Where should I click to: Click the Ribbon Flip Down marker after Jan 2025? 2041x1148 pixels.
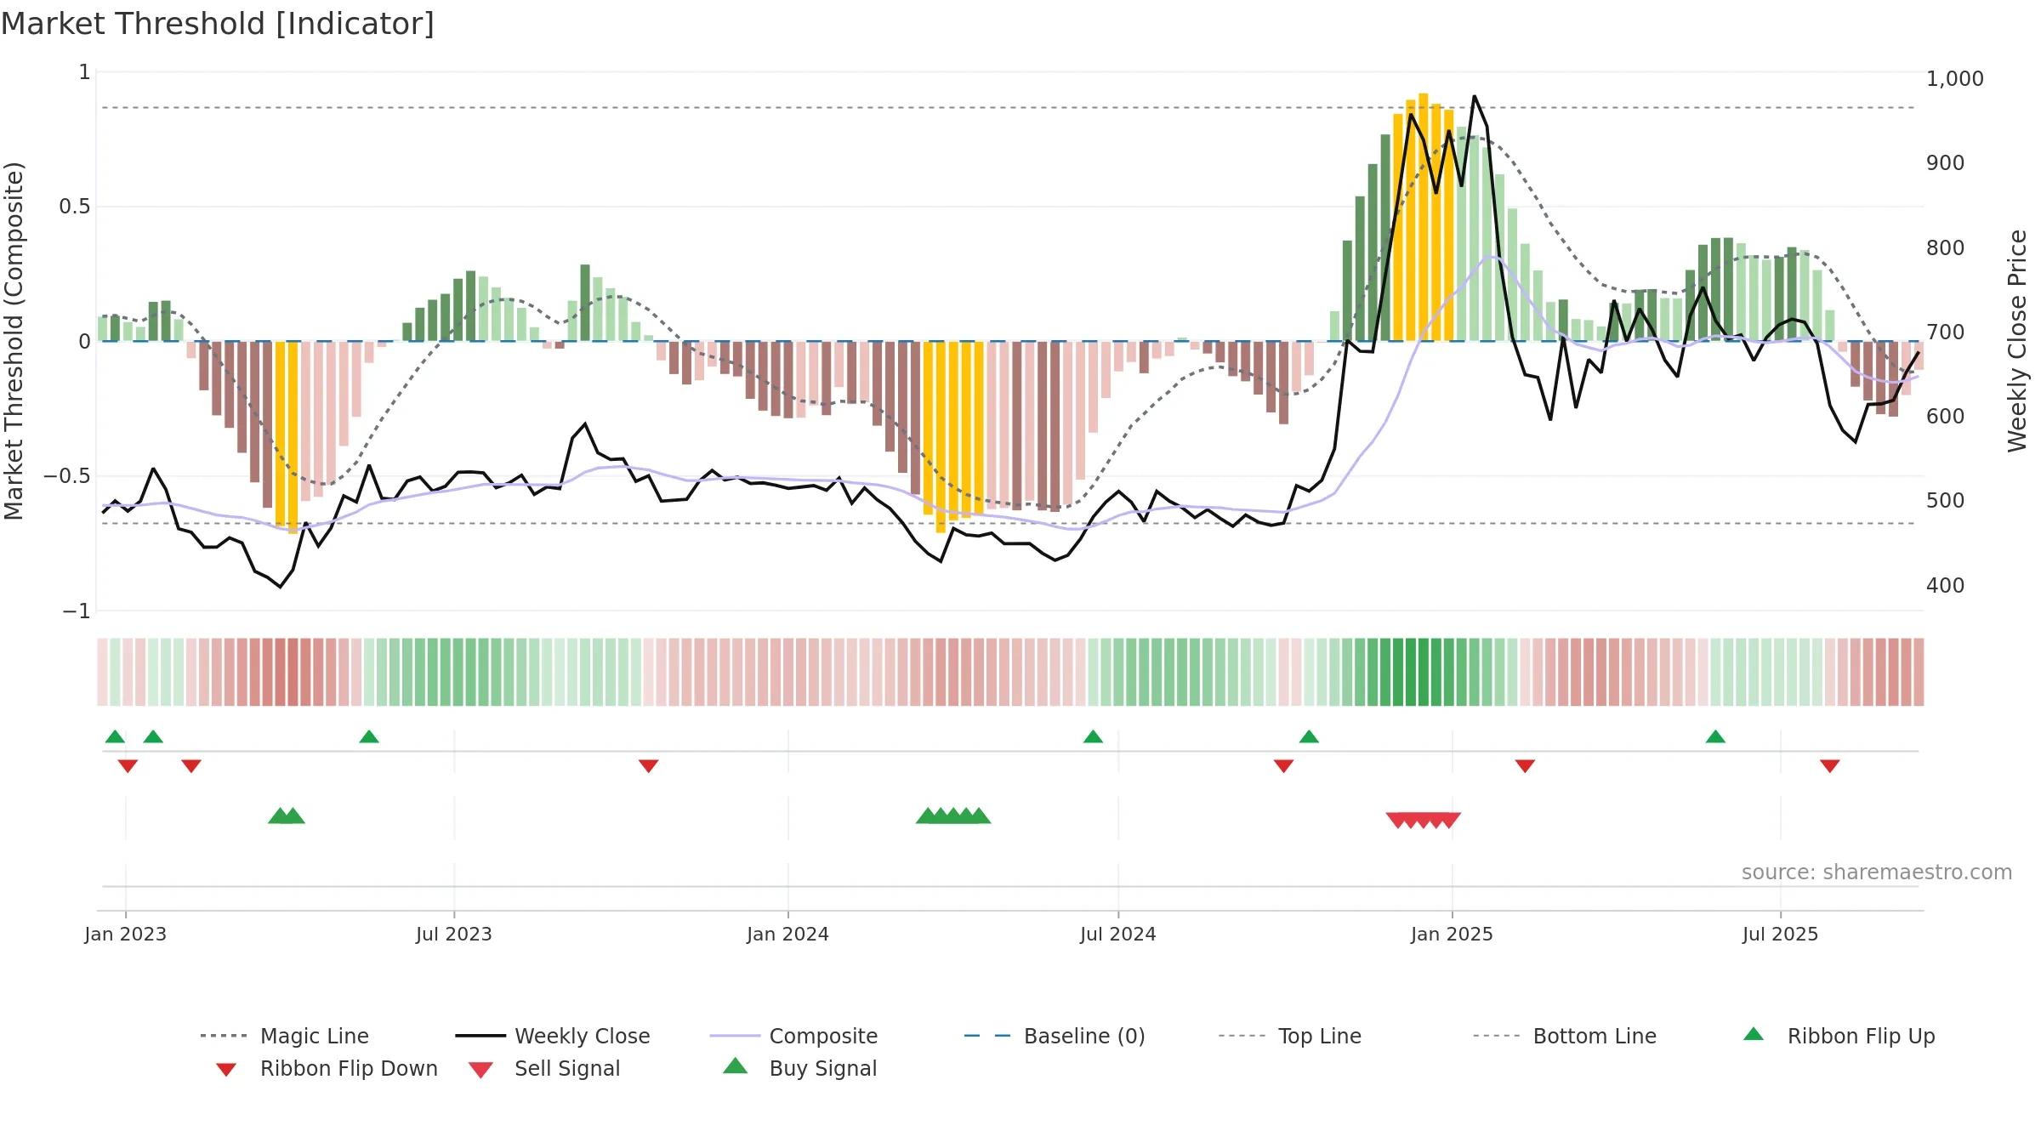pyautogui.click(x=1525, y=766)
